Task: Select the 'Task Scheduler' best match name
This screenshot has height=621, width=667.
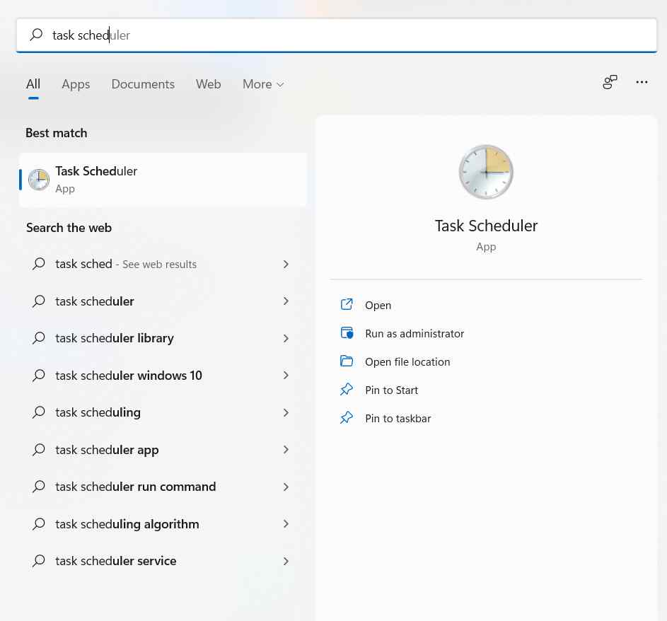Action: coord(96,171)
